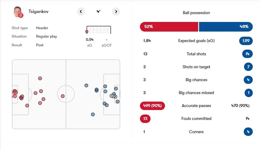Screen dimensions: 260x150
Task: Click the shot marker on the goal frame post
Action: pyautogui.click(x=87, y=31)
